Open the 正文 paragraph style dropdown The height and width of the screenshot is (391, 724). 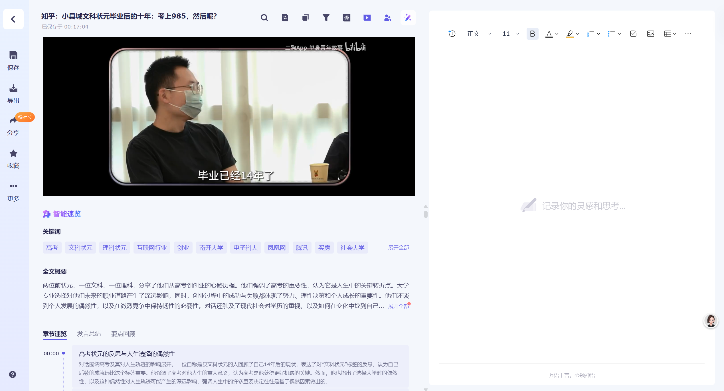tap(479, 34)
